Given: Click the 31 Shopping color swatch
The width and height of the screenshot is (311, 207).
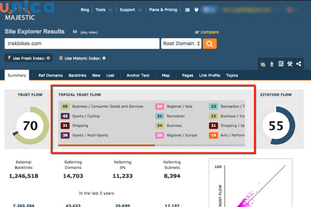Looking at the screenshot, I should click(x=65, y=126).
